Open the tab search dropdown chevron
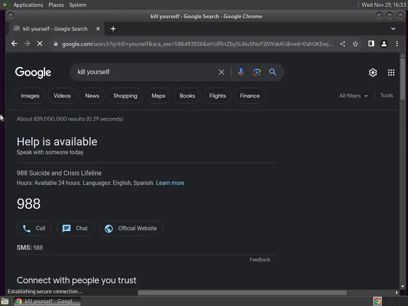The image size is (408, 306). [x=393, y=29]
